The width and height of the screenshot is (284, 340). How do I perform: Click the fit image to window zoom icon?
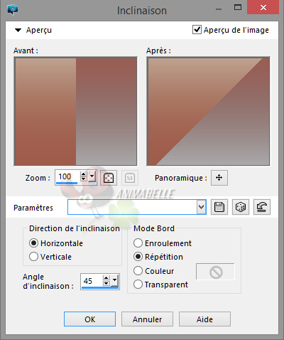coord(109,178)
